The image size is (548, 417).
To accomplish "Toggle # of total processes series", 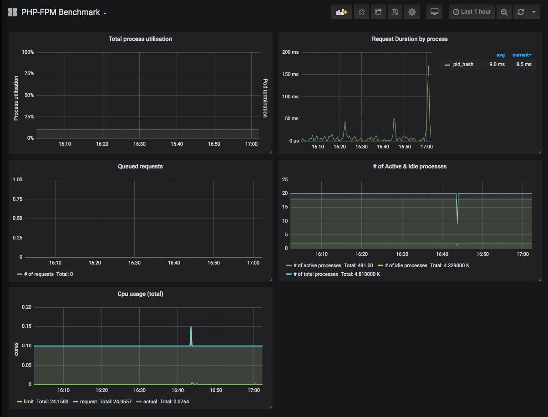I will click(315, 275).
